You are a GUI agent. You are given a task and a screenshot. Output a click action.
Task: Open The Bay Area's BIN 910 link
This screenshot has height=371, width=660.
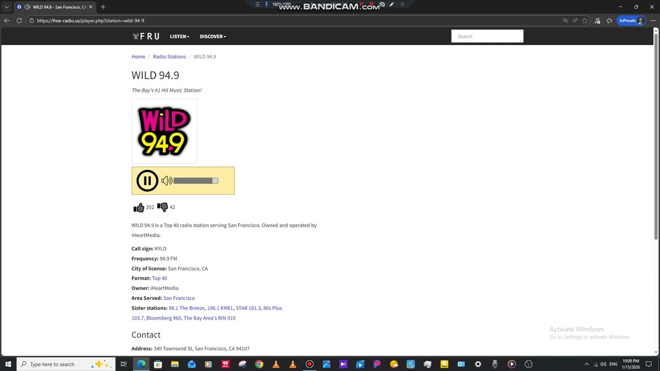pos(209,318)
